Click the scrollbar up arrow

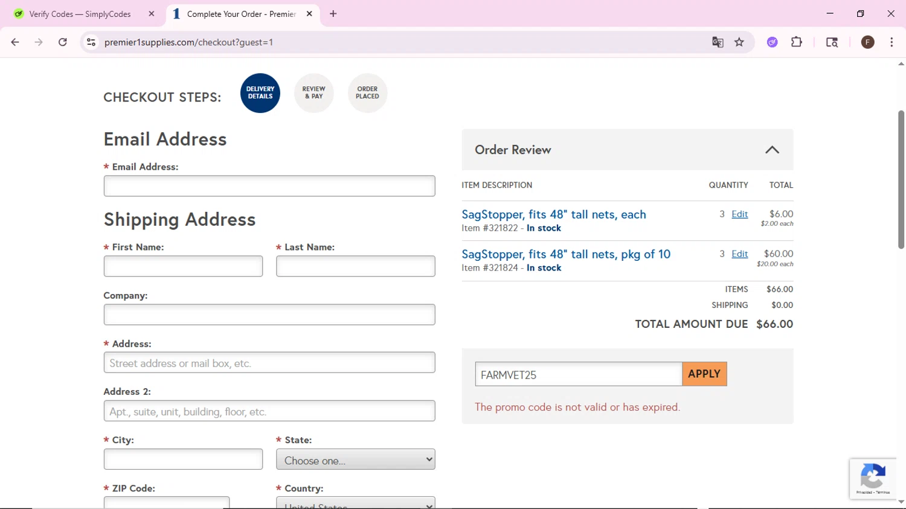tap(901, 63)
